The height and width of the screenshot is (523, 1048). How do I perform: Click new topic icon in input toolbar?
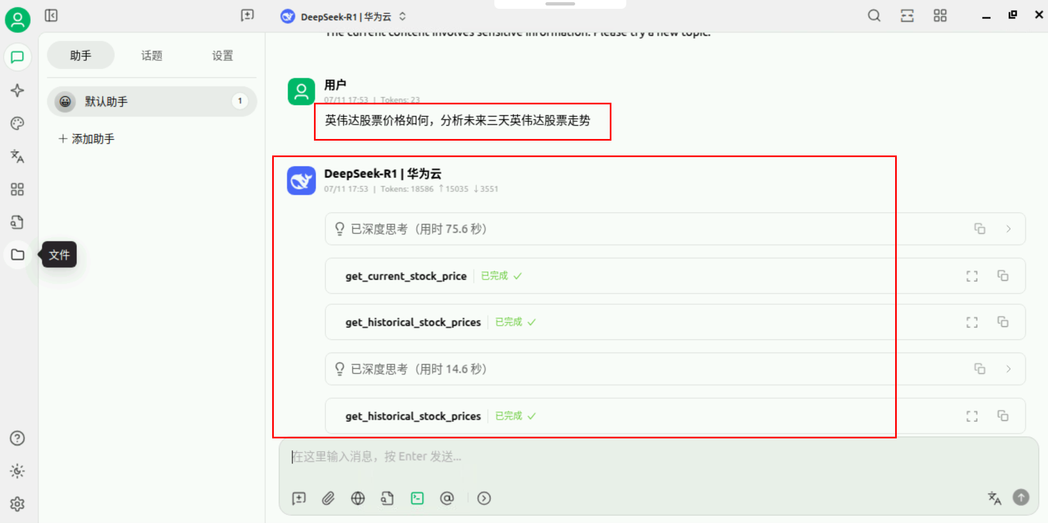coord(299,498)
